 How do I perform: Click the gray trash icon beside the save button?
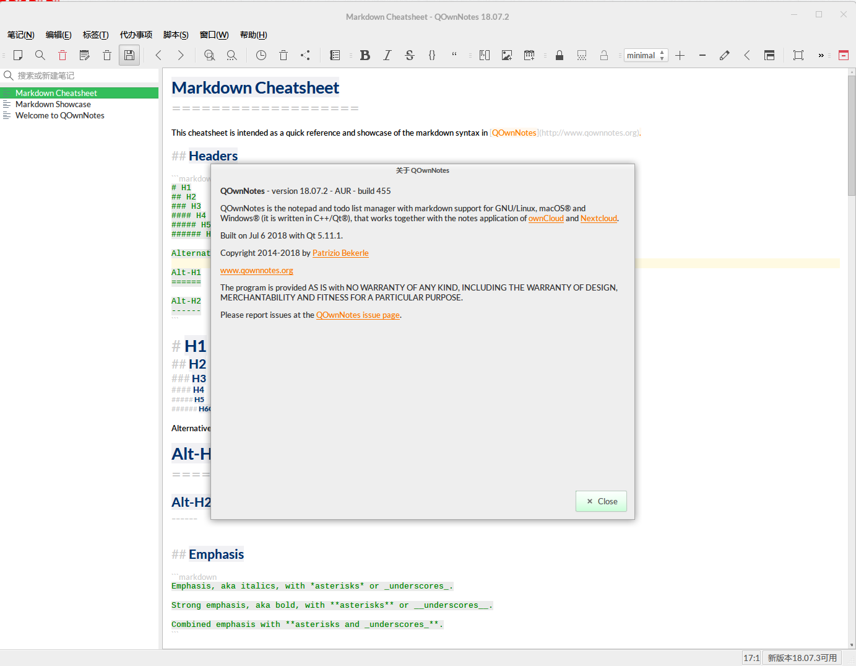point(107,55)
